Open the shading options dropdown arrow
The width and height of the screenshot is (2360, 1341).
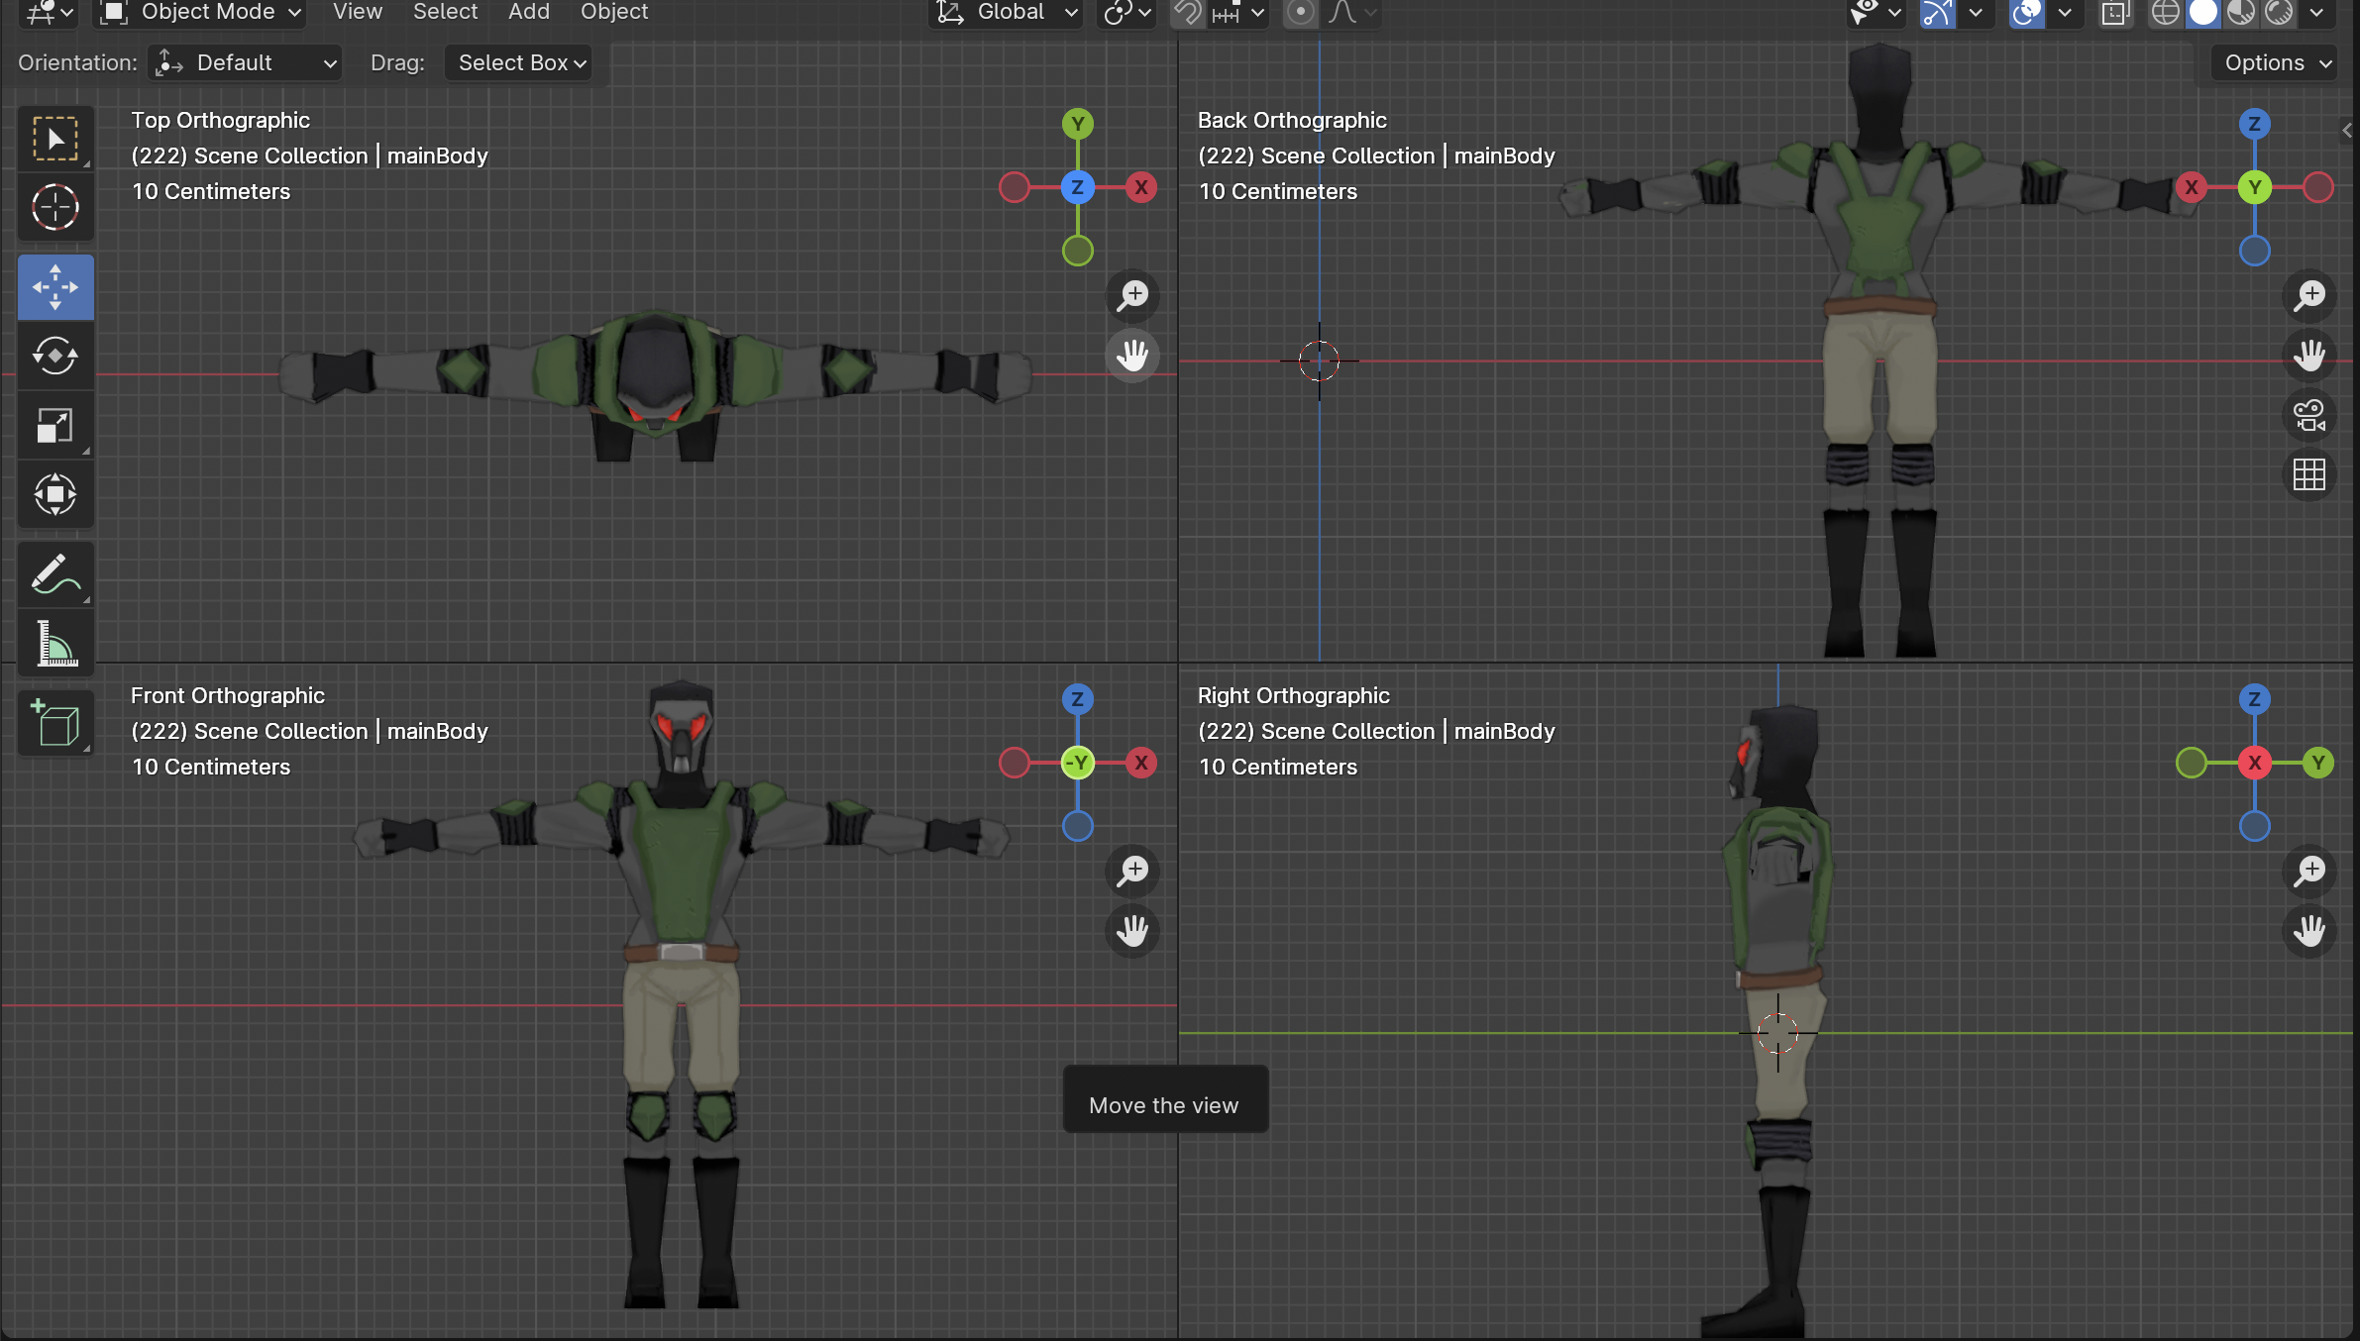click(2316, 13)
